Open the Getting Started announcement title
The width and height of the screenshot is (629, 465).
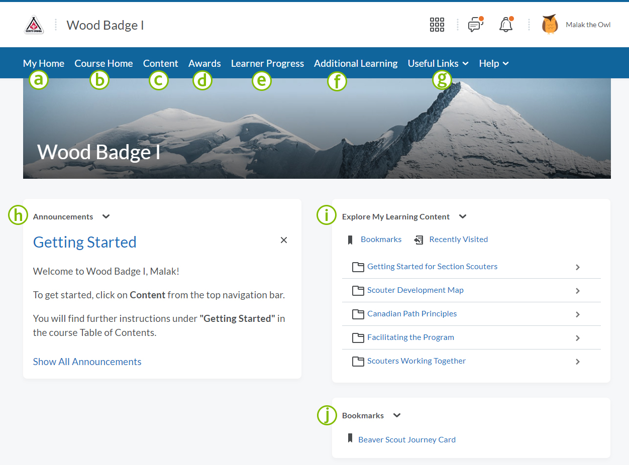85,242
